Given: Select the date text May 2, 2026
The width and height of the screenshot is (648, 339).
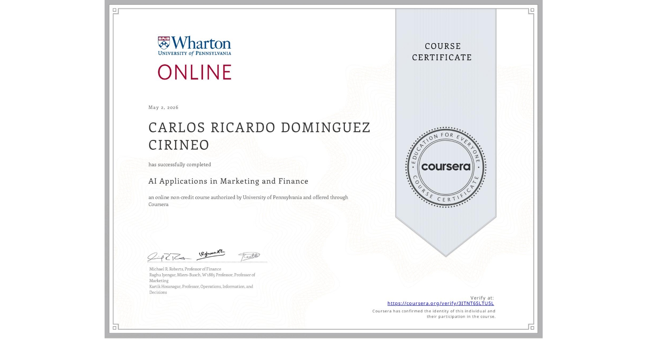Looking at the screenshot, I should coord(163,107).
